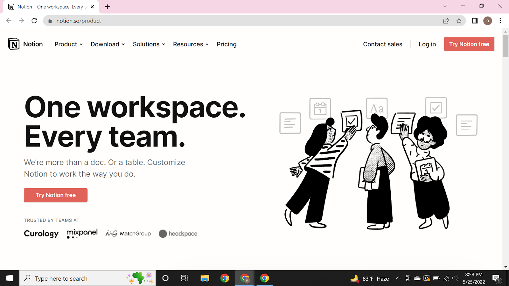Screen dimensions: 509x286
Task: Go forward in browser history
Action: 21,21
